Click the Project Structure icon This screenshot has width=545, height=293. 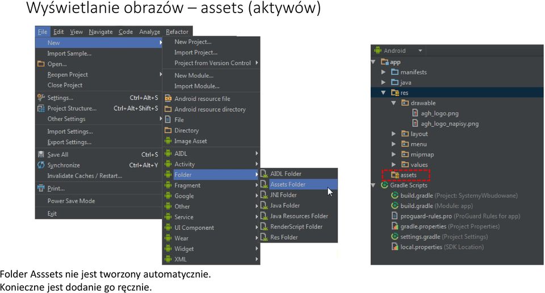coord(41,108)
